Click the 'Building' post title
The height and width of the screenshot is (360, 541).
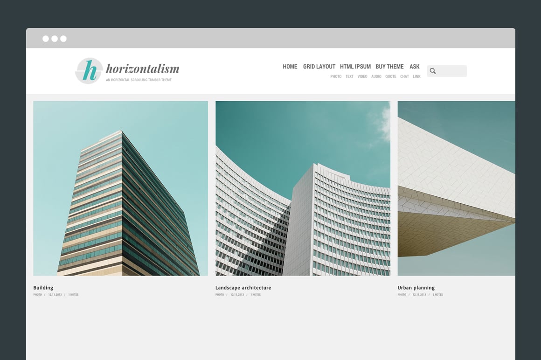coord(43,288)
